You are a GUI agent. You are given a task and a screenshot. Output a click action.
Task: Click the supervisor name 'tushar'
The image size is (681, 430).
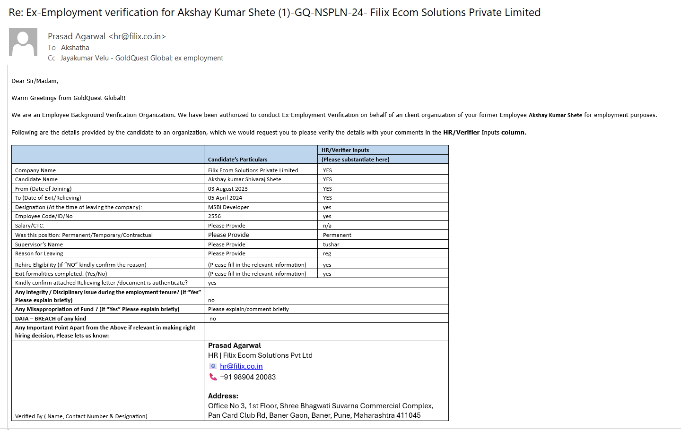click(331, 245)
